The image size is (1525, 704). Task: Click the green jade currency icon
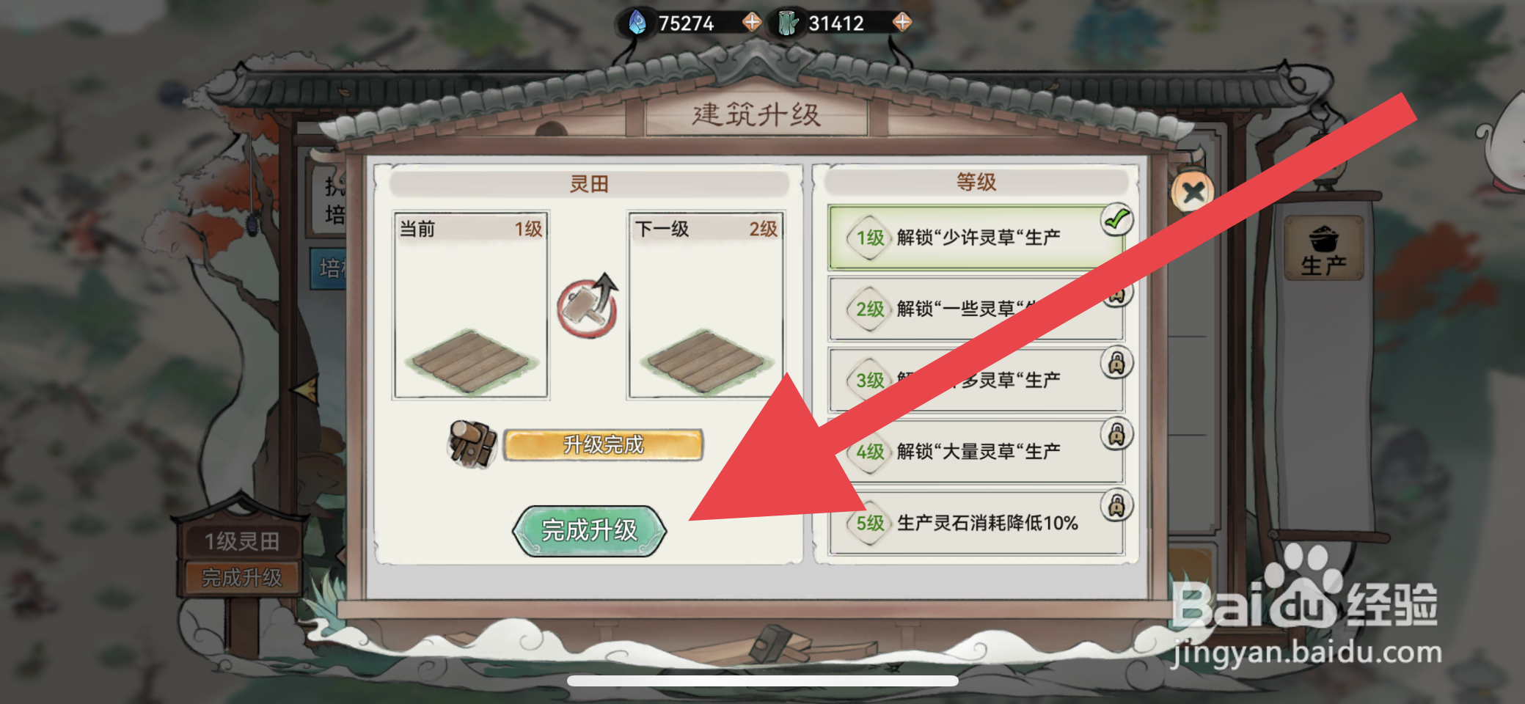point(789,23)
